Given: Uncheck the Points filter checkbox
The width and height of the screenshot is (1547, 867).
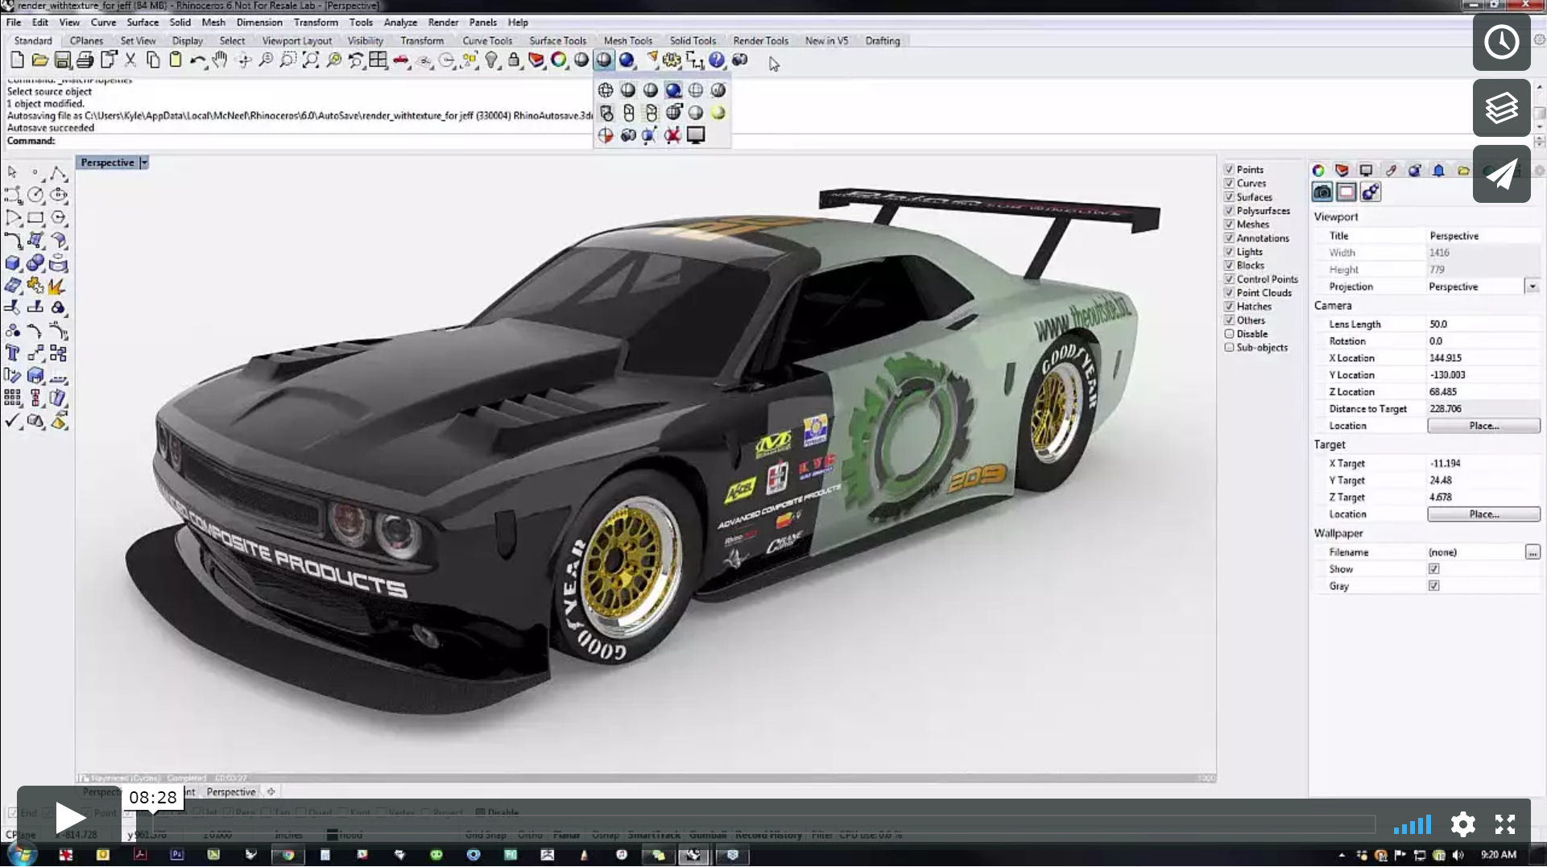Looking at the screenshot, I should (x=1230, y=170).
